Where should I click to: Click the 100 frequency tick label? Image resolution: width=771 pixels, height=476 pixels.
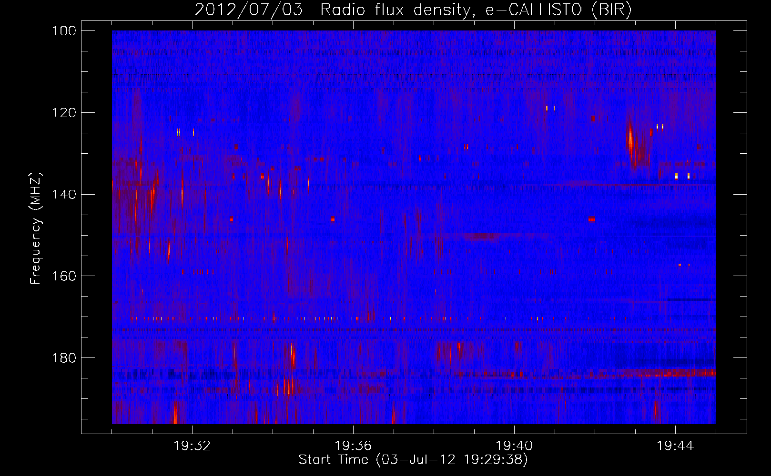(x=63, y=31)
